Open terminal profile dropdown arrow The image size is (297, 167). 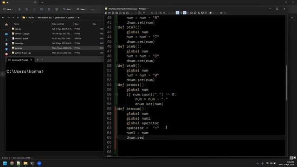42,60
